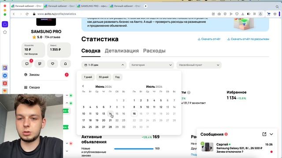The image size is (282, 158).
Task: Open notifications bell in profile sidebar
Action: point(66,64)
